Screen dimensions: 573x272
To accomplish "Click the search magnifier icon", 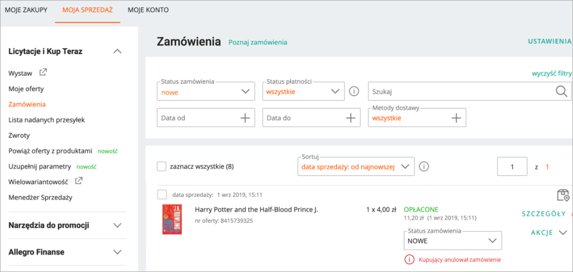I will click(x=561, y=91).
